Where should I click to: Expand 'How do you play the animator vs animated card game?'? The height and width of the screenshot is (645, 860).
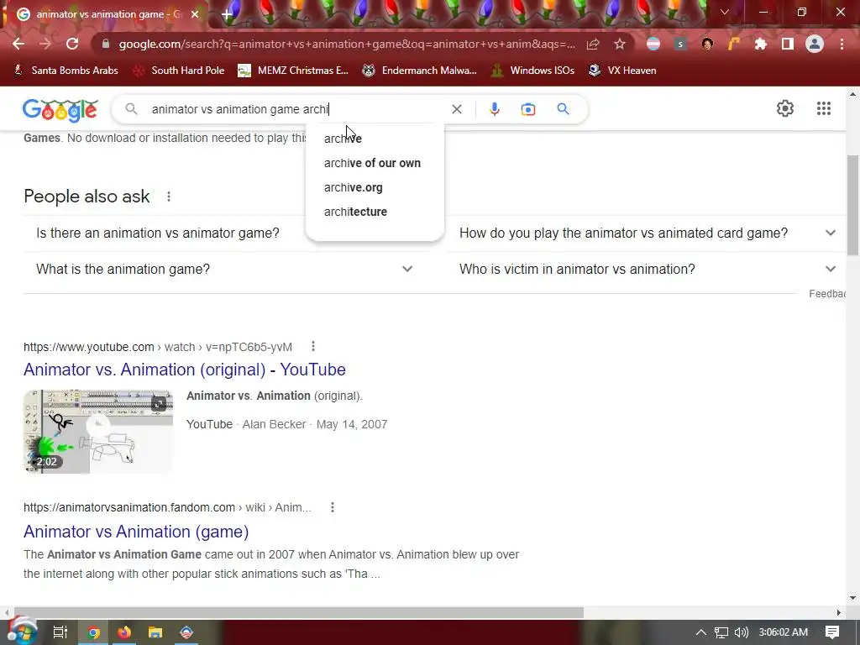click(x=648, y=233)
